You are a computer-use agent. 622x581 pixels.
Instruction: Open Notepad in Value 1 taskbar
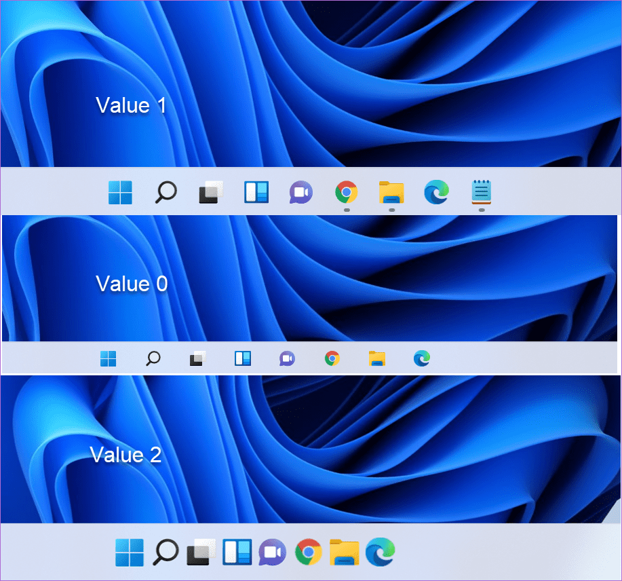482,192
